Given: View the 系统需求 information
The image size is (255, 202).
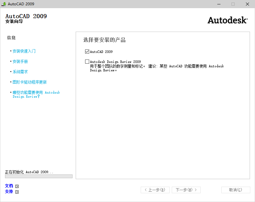Looking at the screenshot, I should click(x=20, y=71).
